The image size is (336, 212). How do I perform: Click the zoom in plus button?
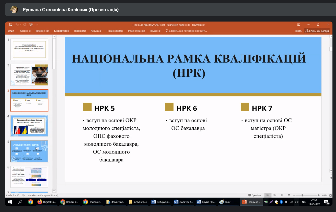coord(319,195)
